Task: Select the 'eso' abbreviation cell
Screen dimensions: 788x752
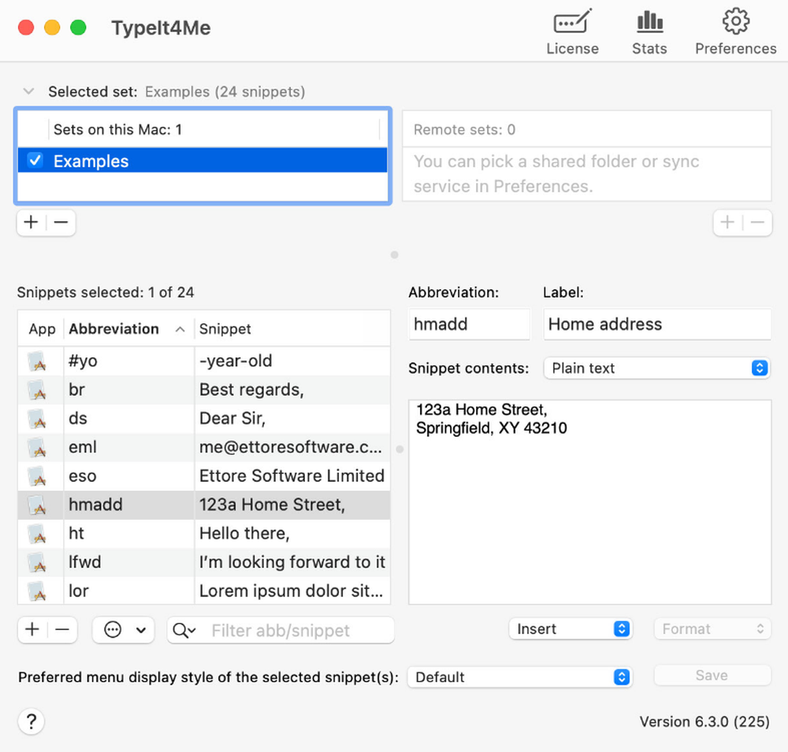Action: pos(129,476)
